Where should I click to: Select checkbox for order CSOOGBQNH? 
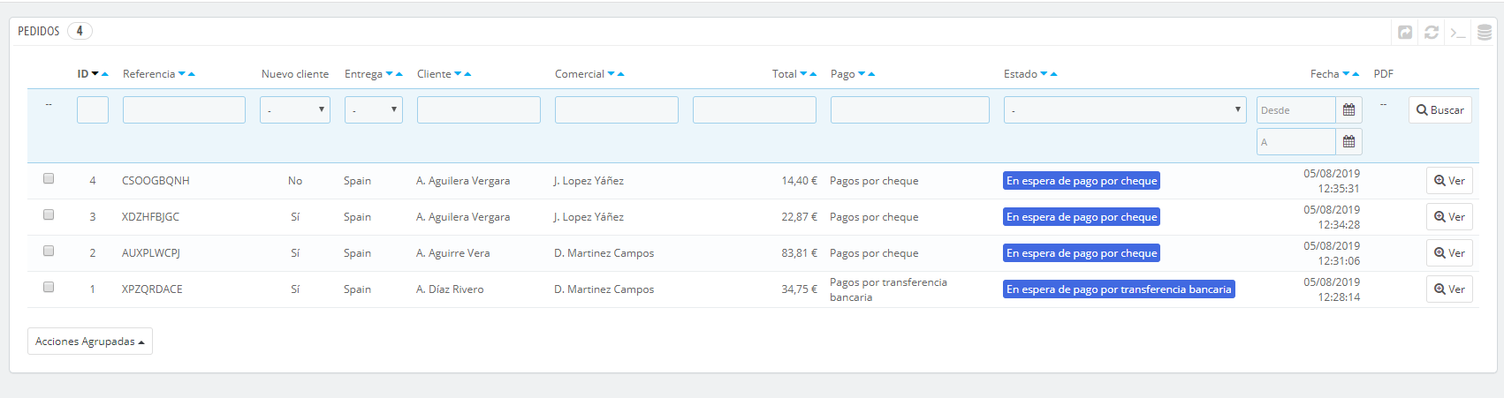pos(49,178)
